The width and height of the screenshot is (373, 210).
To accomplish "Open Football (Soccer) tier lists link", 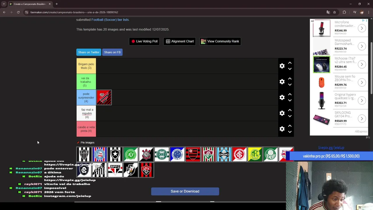I will [110, 20].
